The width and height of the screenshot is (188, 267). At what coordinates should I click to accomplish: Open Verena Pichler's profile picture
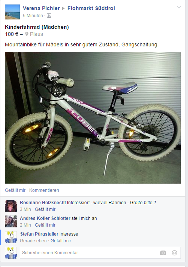12,12
